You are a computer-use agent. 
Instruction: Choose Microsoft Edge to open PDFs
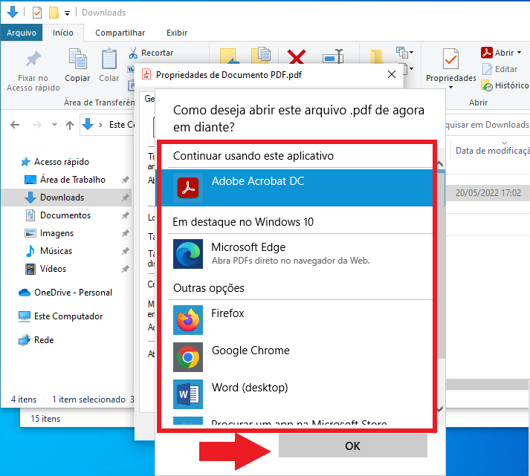(x=297, y=254)
